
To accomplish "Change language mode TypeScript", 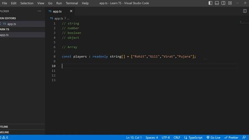I will (195, 138).
